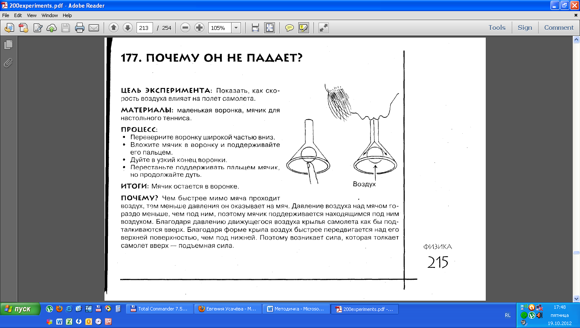Open the Tools pane
This screenshot has height=328, width=580.
[x=497, y=27]
